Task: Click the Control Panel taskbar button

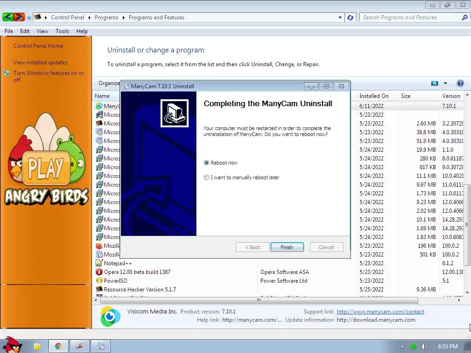Action: tap(79, 346)
